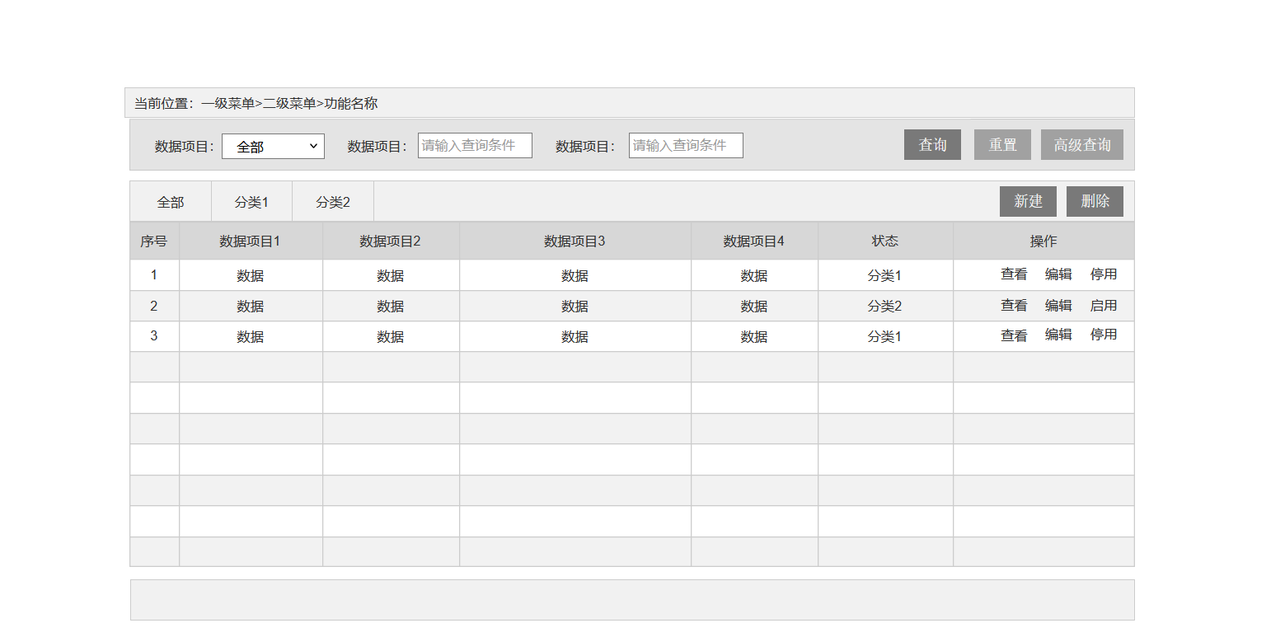Click the 数据项目2 column header
This screenshot has height=623, width=1285.
pos(391,241)
